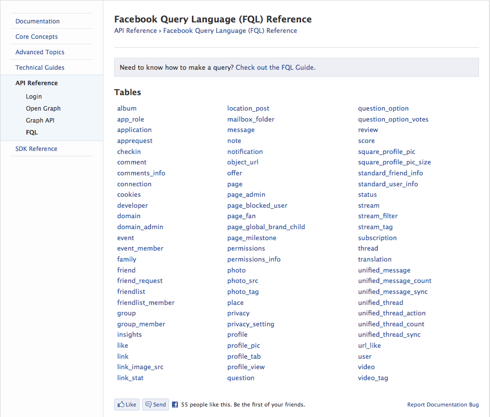
Task: Open the page_blocked_user table link
Action: click(257, 206)
